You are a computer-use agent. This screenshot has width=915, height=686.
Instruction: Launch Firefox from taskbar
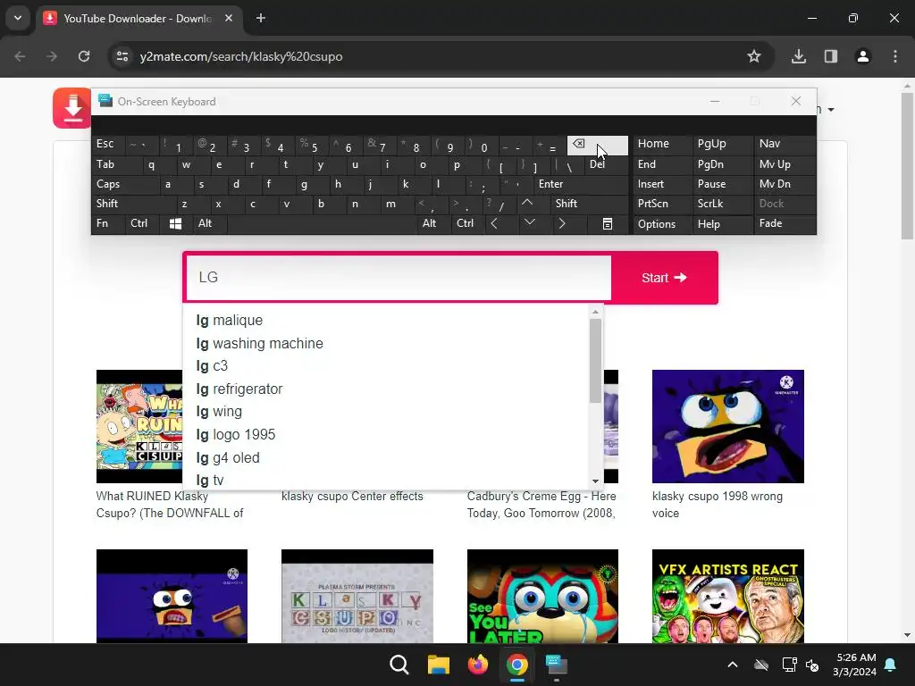(477, 665)
